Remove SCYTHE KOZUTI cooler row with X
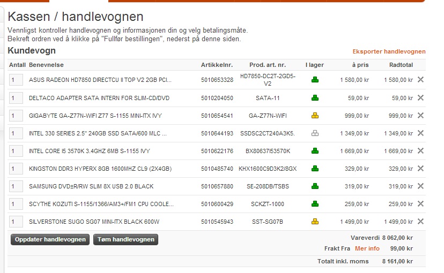 point(420,204)
